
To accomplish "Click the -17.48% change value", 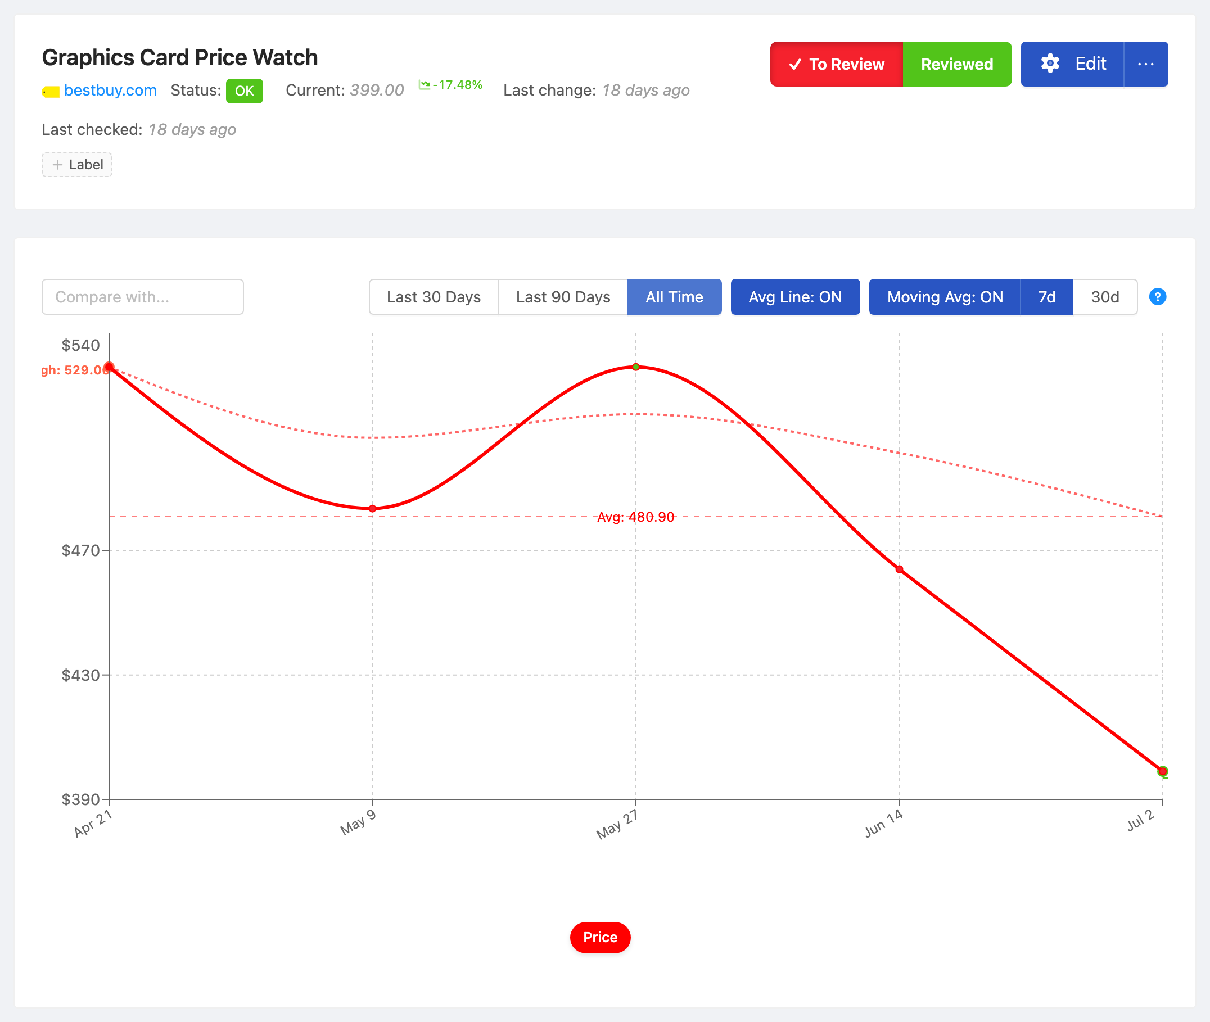I will 457,84.
